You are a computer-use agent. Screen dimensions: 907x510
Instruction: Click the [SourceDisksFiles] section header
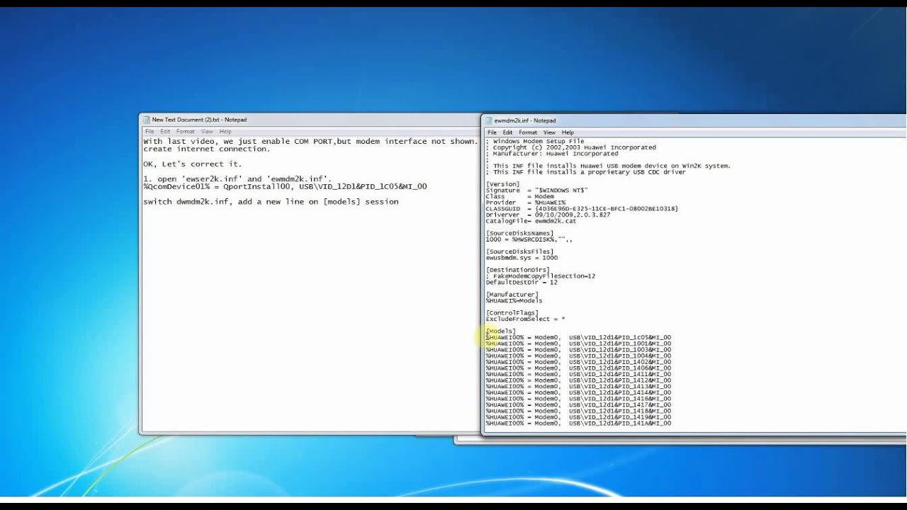pos(519,251)
